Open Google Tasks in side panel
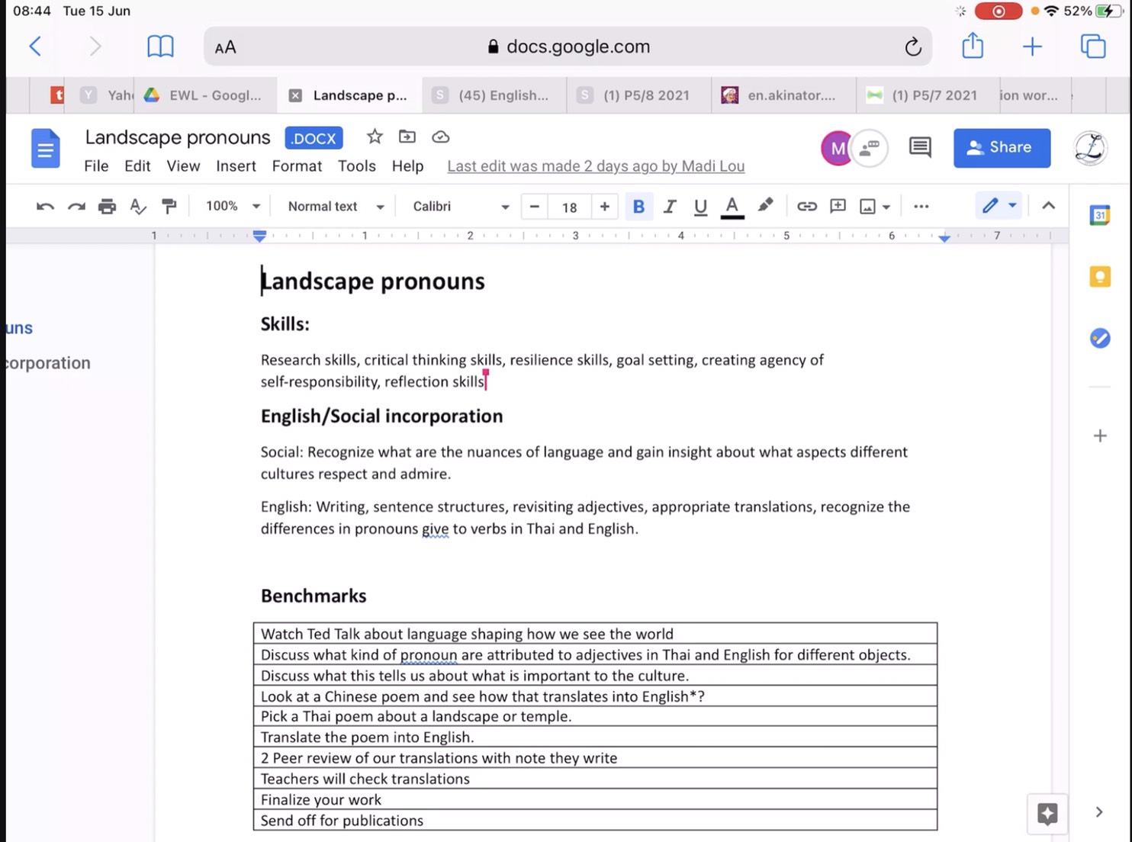Screen dimensions: 1132x842 [x=1100, y=338]
